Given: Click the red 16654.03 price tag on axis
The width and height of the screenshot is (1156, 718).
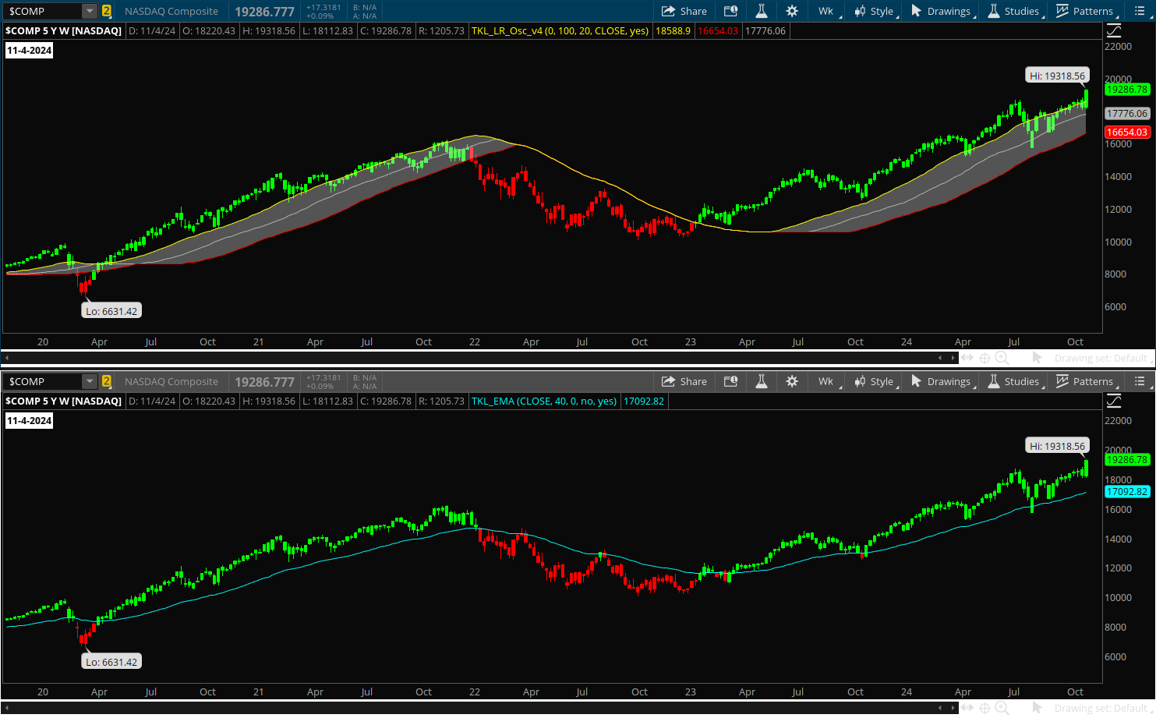Looking at the screenshot, I should pos(1127,133).
